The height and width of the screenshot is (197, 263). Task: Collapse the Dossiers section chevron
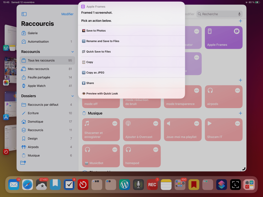pos(72,96)
